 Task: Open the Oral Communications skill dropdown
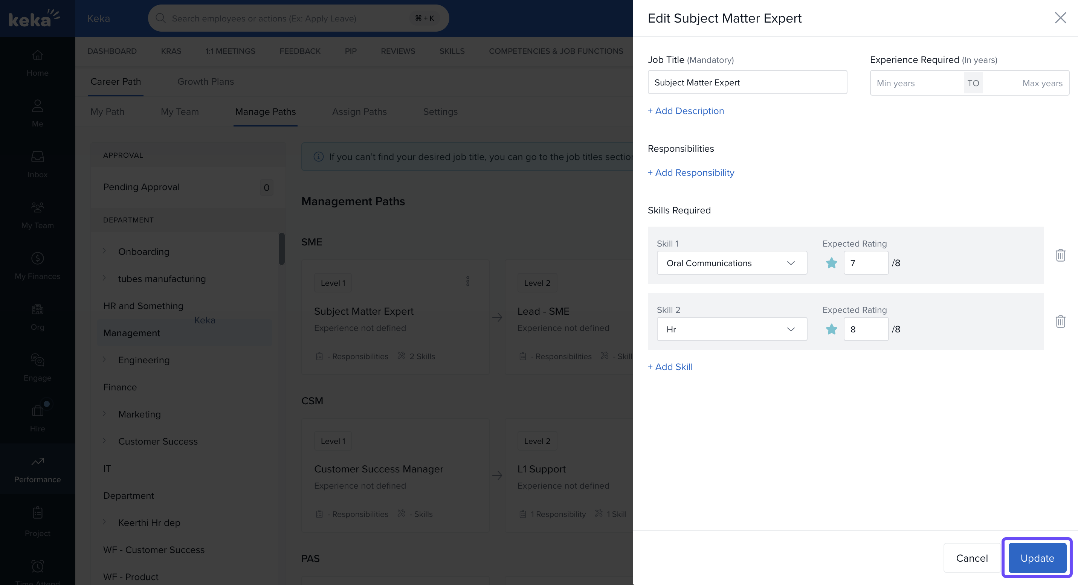point(731,263)
